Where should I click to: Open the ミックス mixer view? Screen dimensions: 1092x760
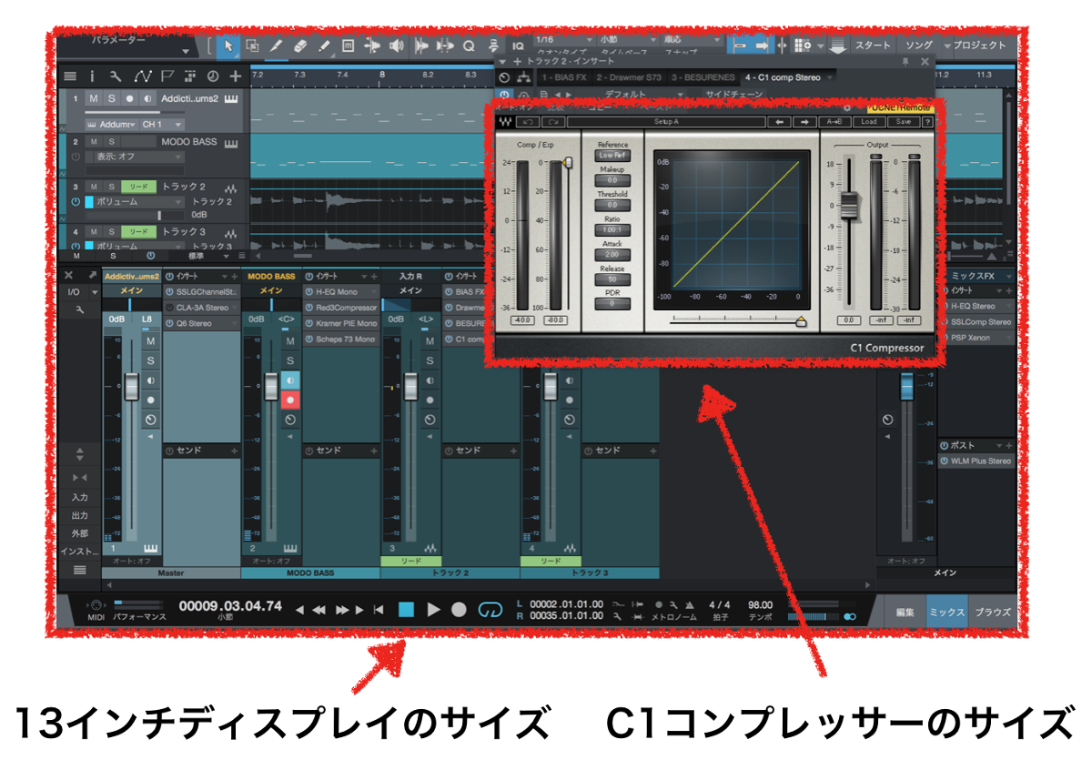[946, 613]
